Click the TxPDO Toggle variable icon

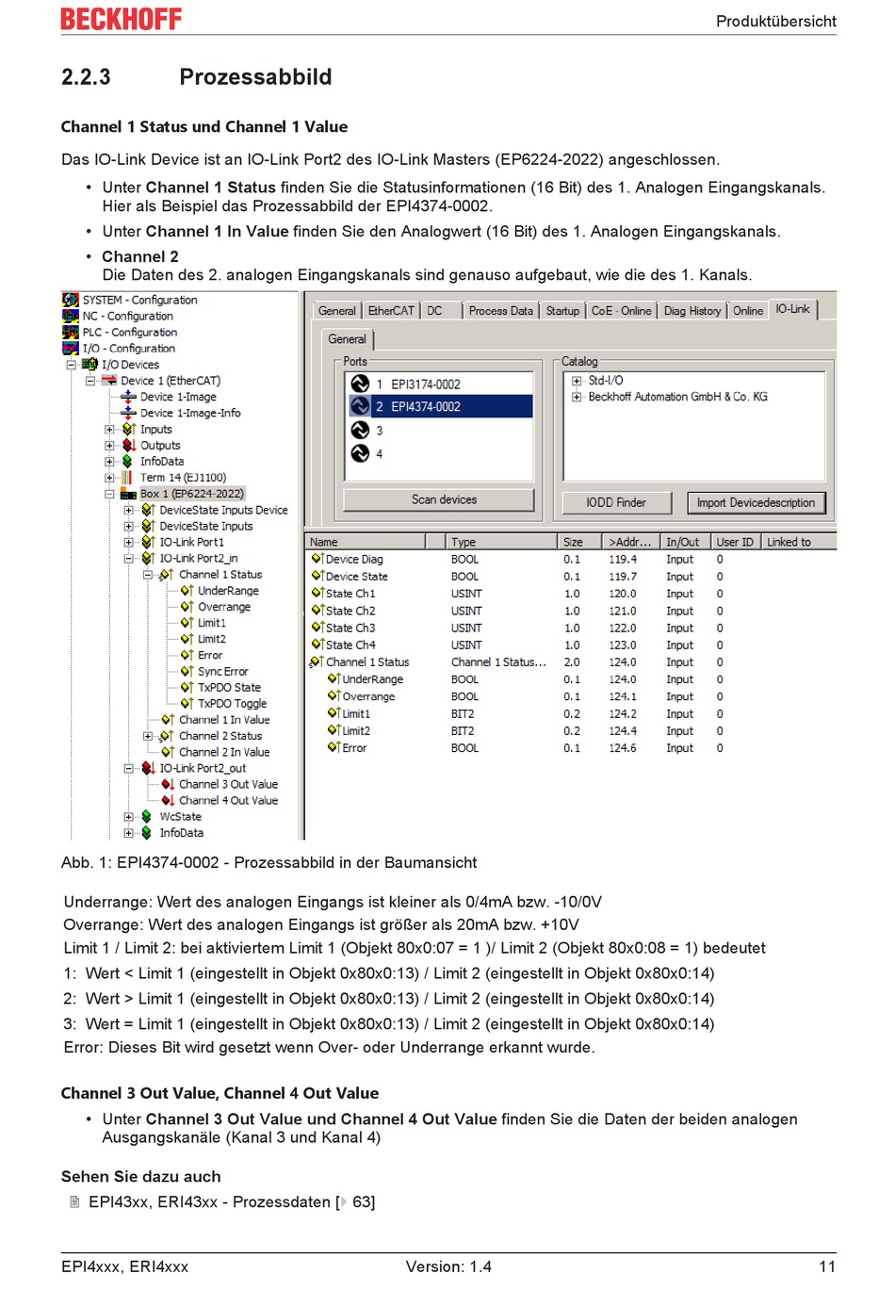coord(187,703)
